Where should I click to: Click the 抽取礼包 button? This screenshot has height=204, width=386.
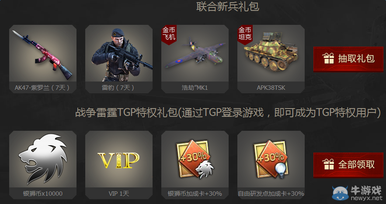[x=348, y=59]
